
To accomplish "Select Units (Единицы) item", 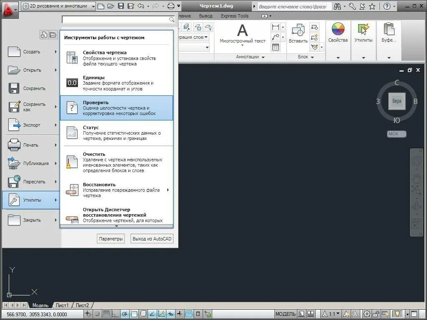I will pyautogui.click(x=117, y=83).
